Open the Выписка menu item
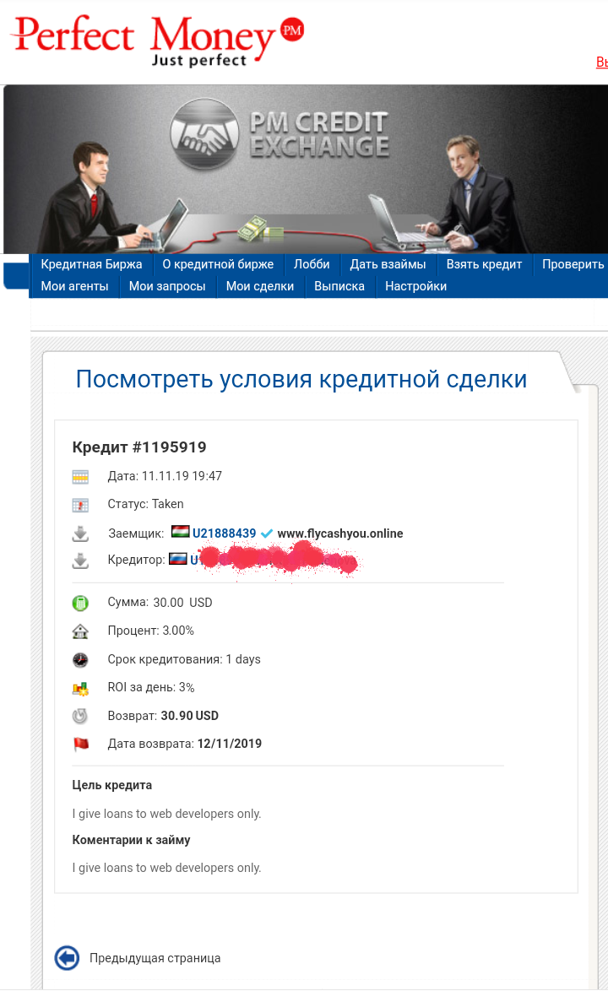This screenshot has height=991, width=608. [x=339, y=286]
